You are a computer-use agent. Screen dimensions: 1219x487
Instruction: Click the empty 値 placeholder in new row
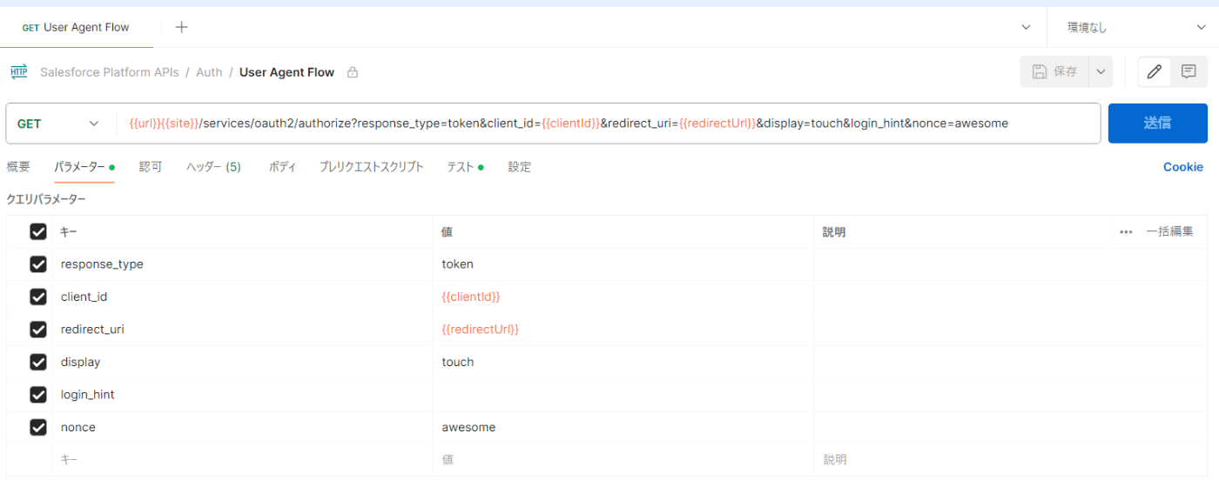pos(623,460)
